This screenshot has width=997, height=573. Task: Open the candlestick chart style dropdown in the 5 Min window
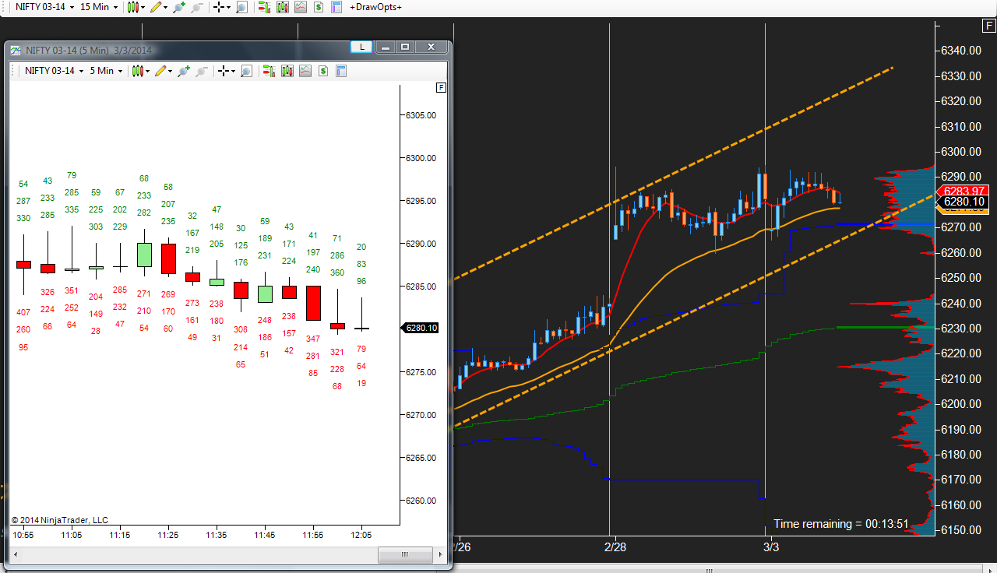[142, 71]
